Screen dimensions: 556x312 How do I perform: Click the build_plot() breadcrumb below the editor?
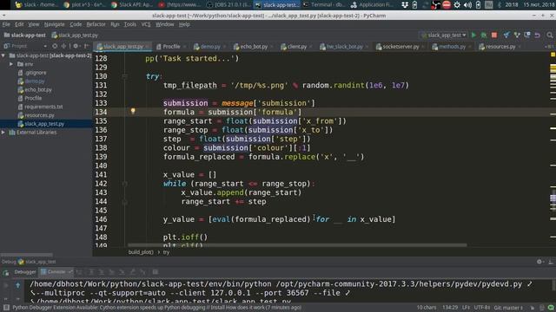[141, 252]
